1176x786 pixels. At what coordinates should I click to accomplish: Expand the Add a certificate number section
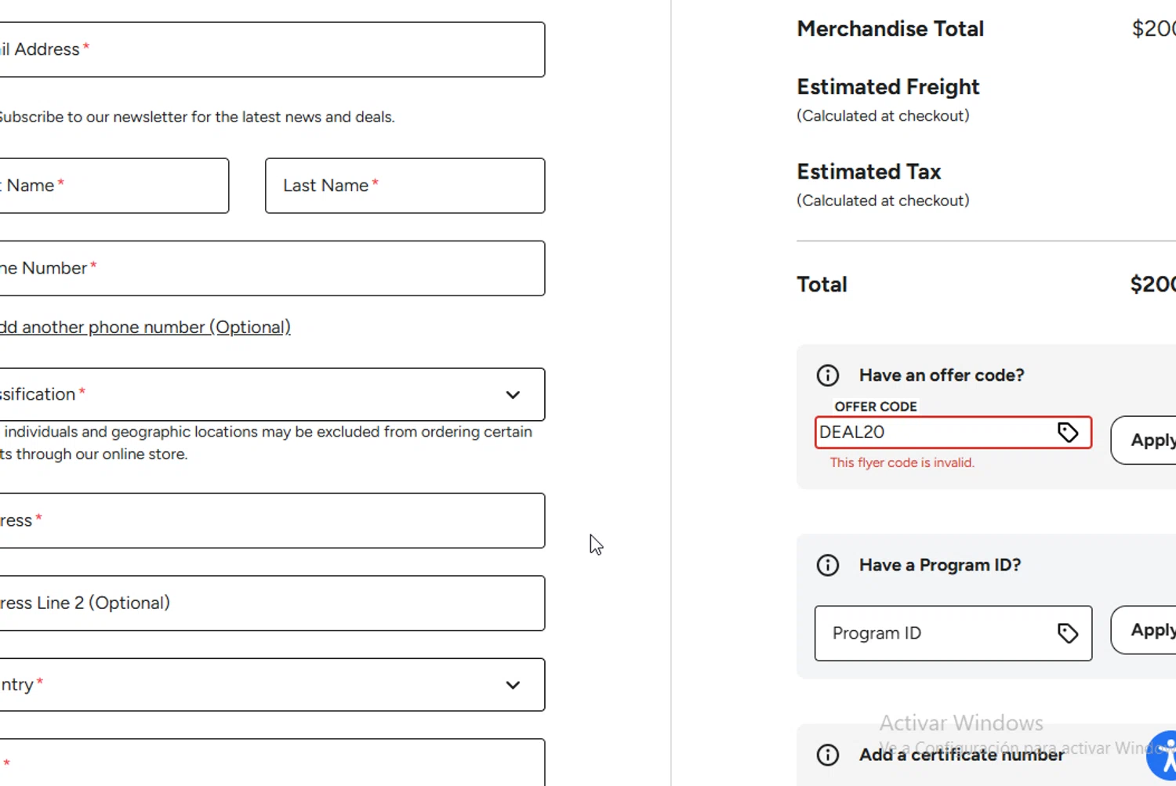coord(961,755)
